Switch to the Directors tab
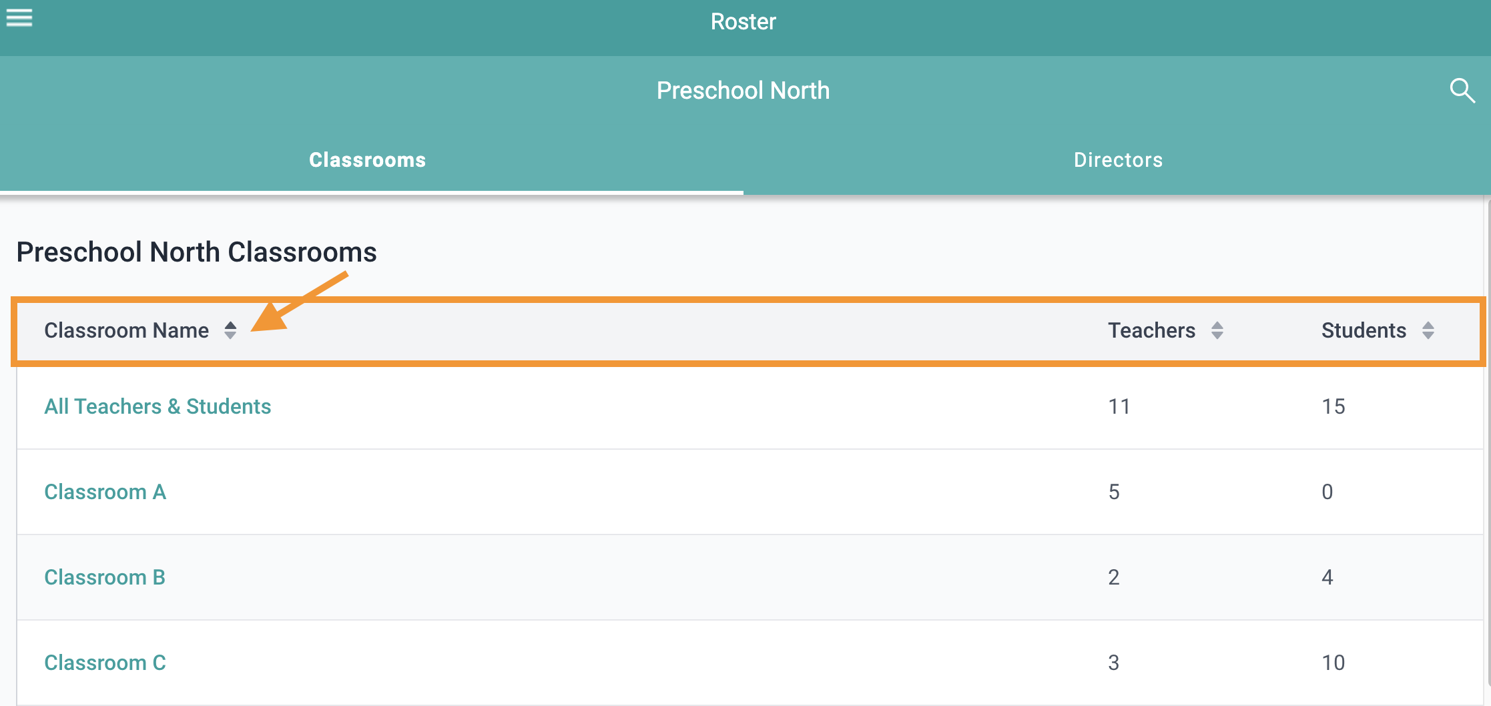The width and height of the screenshot is (1491, 706). pos(1119,160)
